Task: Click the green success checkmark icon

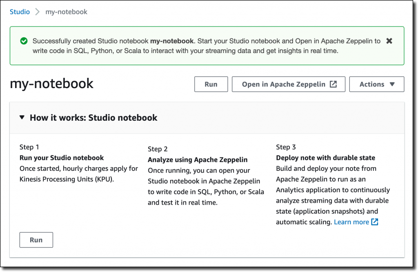Action: (x=24, y=41)
